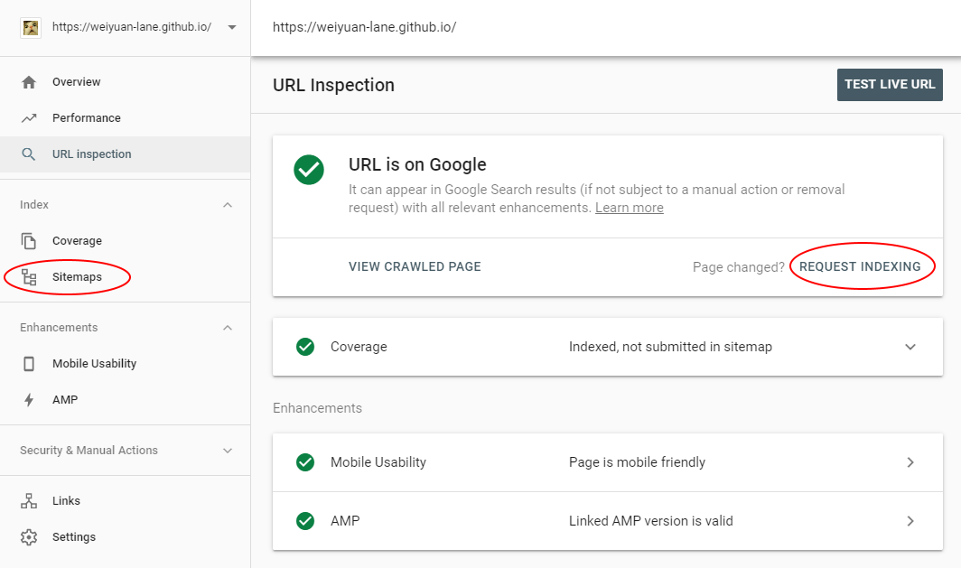Click the Settings gear icon
Screen dimensions: 961x568
(29, 537)
